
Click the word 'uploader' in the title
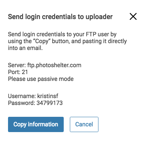click(x=99, y=17)
